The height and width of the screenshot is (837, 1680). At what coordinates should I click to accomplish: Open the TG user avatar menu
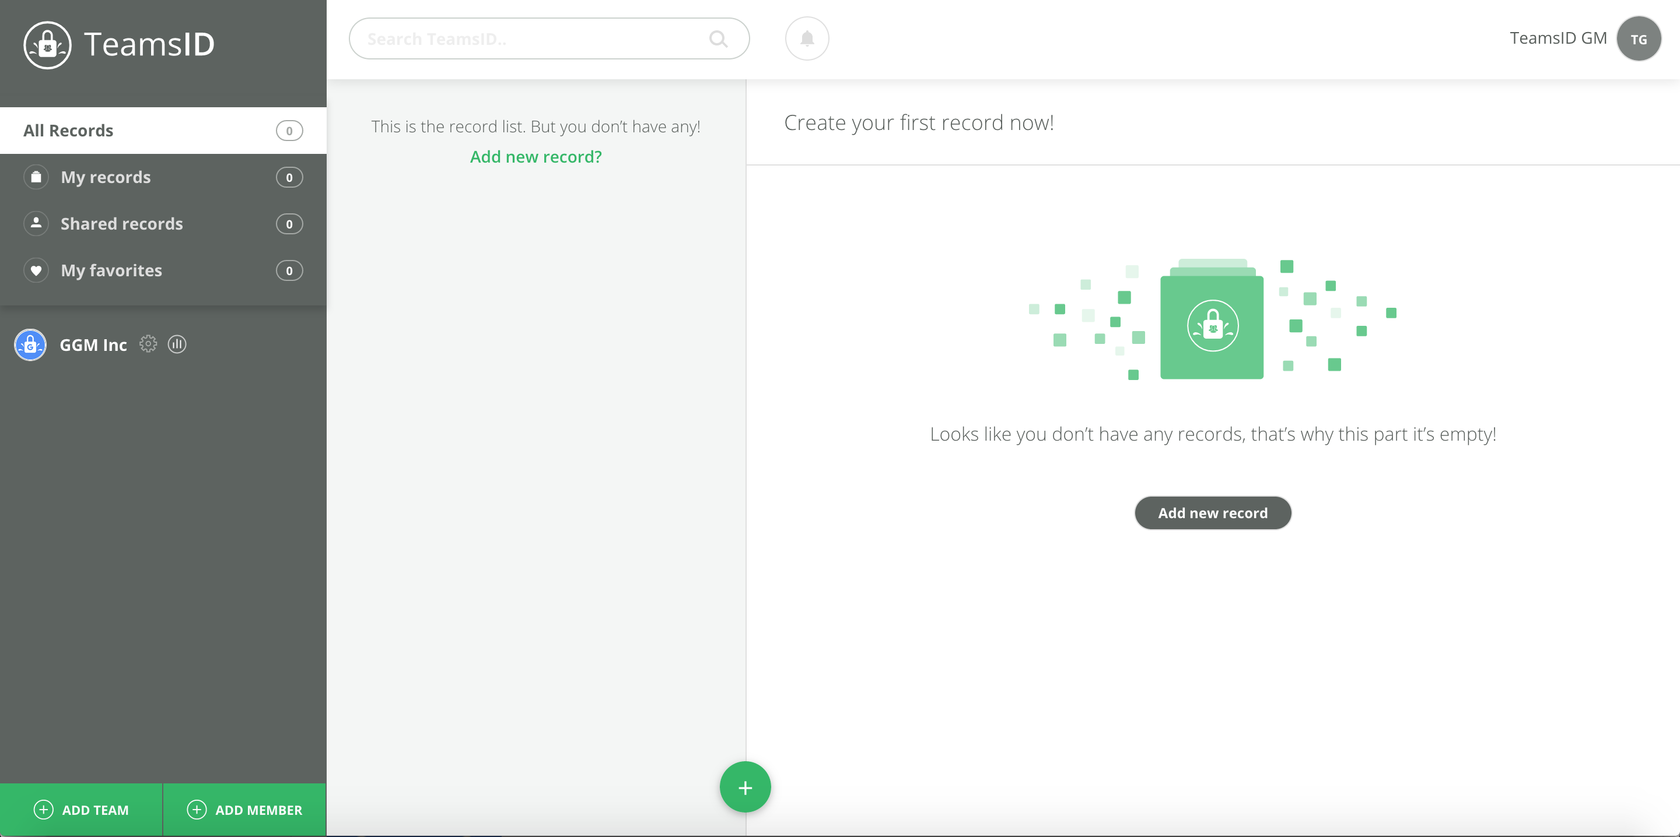tap(1639, 38)
